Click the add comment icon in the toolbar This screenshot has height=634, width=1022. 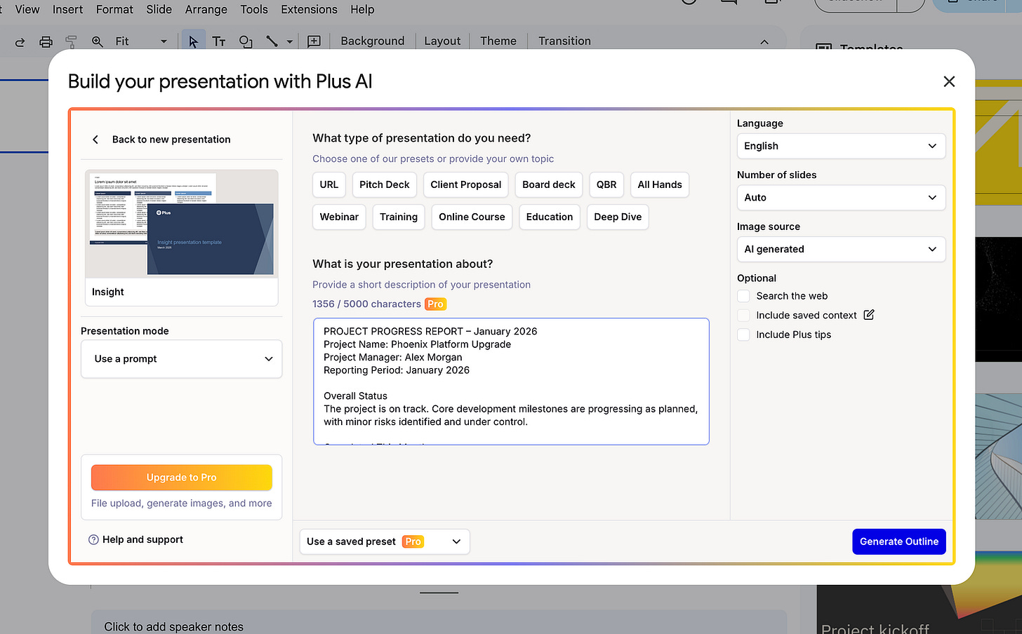(314, 41)
